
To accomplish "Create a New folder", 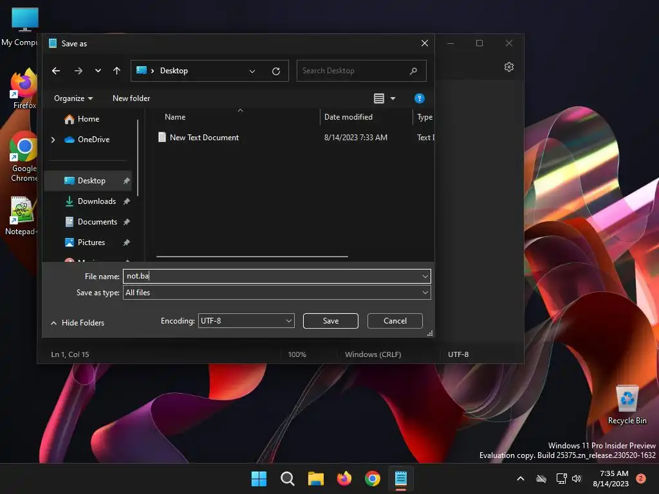I will (131, 98).
